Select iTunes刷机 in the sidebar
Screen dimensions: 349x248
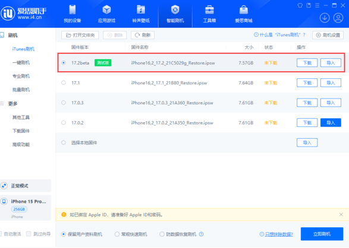click(23, 49)
